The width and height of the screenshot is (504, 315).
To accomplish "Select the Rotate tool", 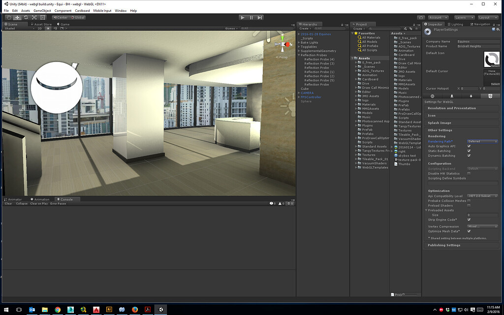I will pos(26,17).
